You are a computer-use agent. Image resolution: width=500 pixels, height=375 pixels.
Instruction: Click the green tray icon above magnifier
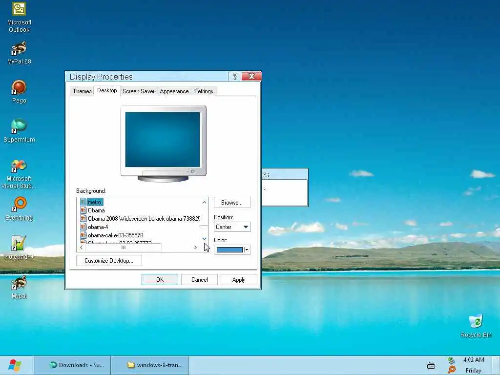pos(451,361)
